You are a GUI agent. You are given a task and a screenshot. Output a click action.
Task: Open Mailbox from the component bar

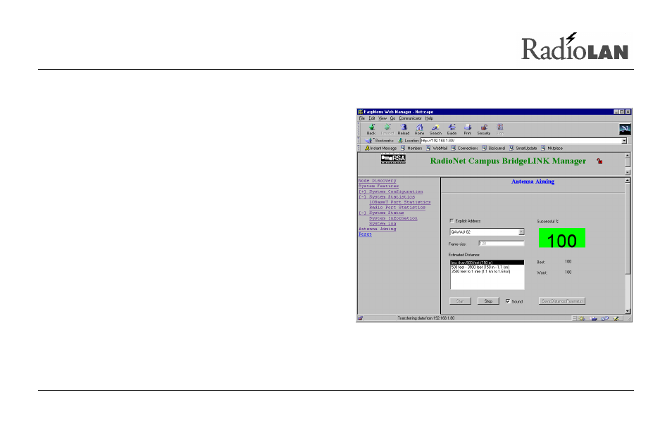pyautogui.click(x=594, y=319)
